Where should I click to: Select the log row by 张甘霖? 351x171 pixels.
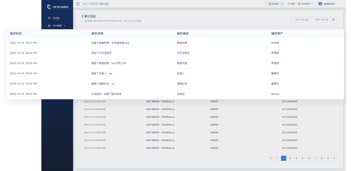click(x=175, y=43)
